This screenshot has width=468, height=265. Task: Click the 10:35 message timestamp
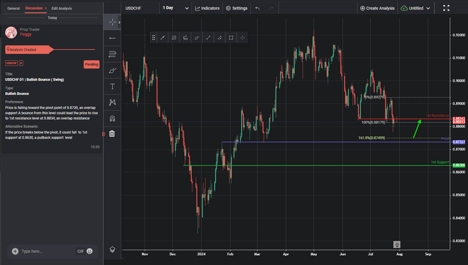click(95, 147)
